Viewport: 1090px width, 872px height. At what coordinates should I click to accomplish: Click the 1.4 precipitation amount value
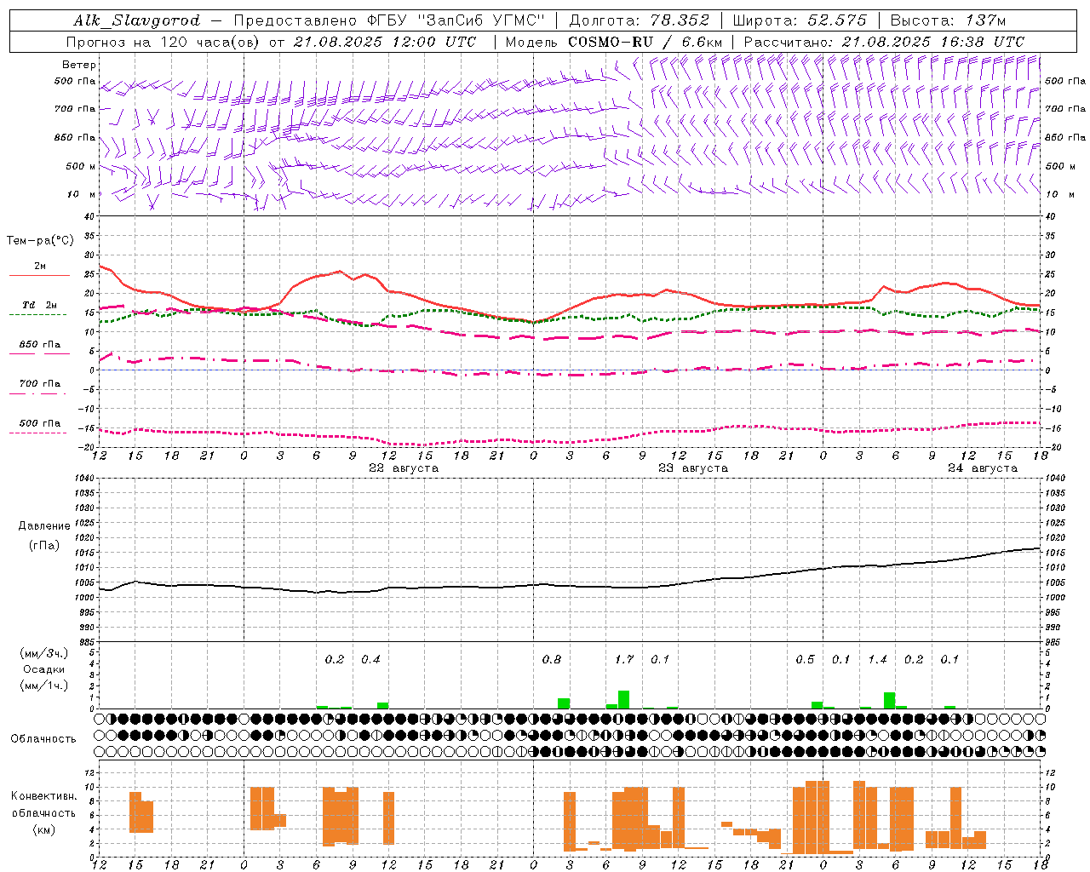click(877, 659)
